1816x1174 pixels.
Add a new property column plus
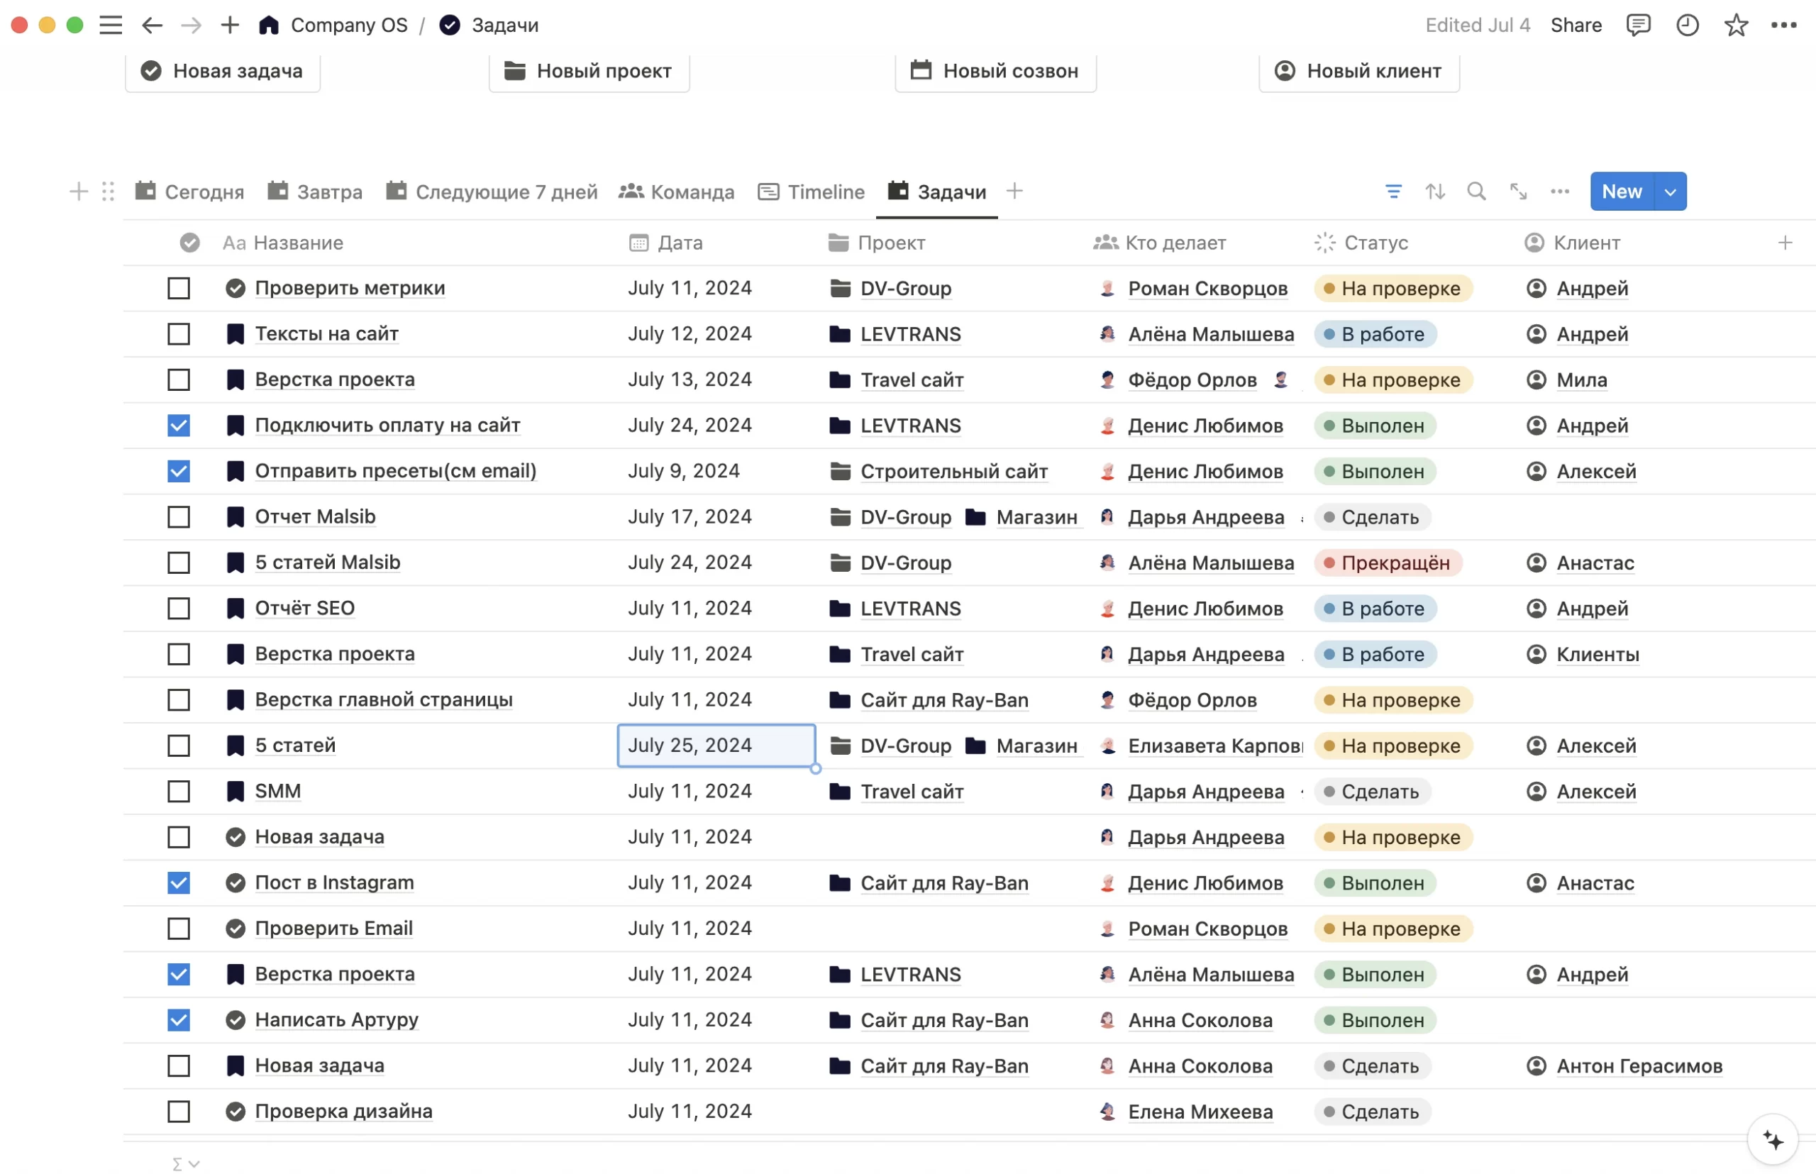1784,243
